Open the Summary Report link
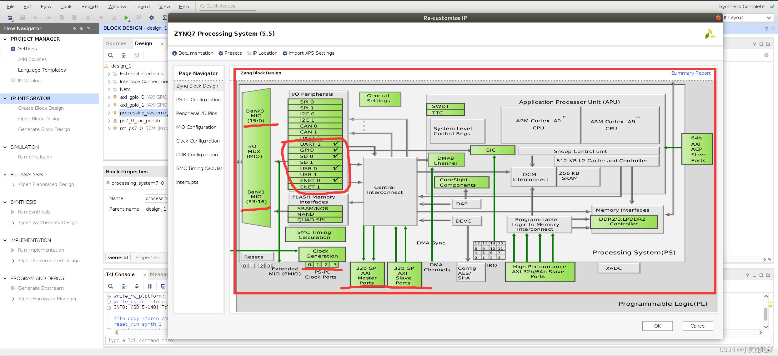 [690, 73]
